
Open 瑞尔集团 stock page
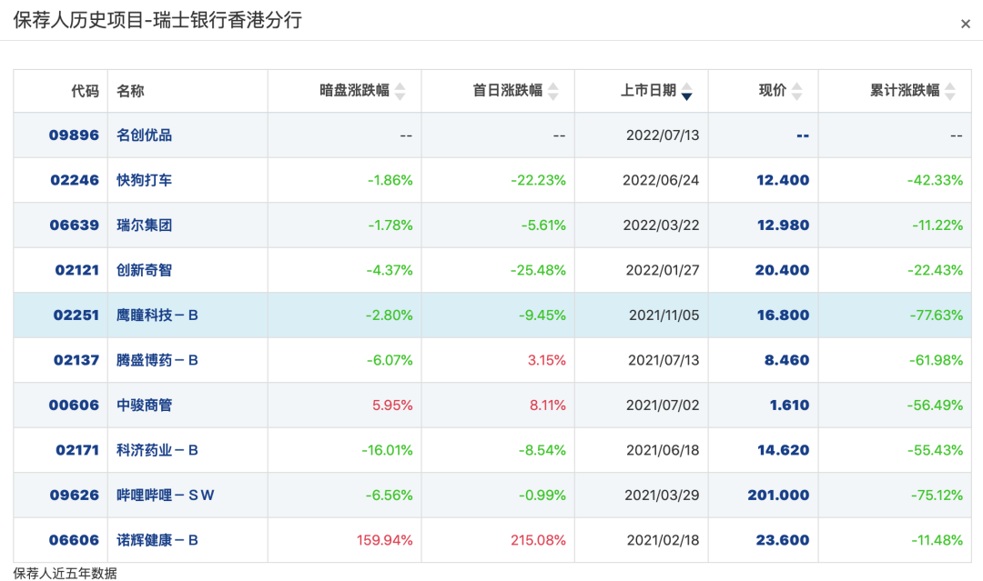[144, 225]
